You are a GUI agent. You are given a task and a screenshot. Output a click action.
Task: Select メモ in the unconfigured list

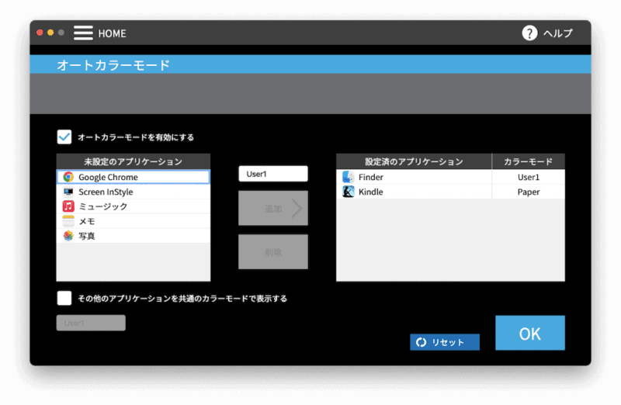[x=134, y=221]
